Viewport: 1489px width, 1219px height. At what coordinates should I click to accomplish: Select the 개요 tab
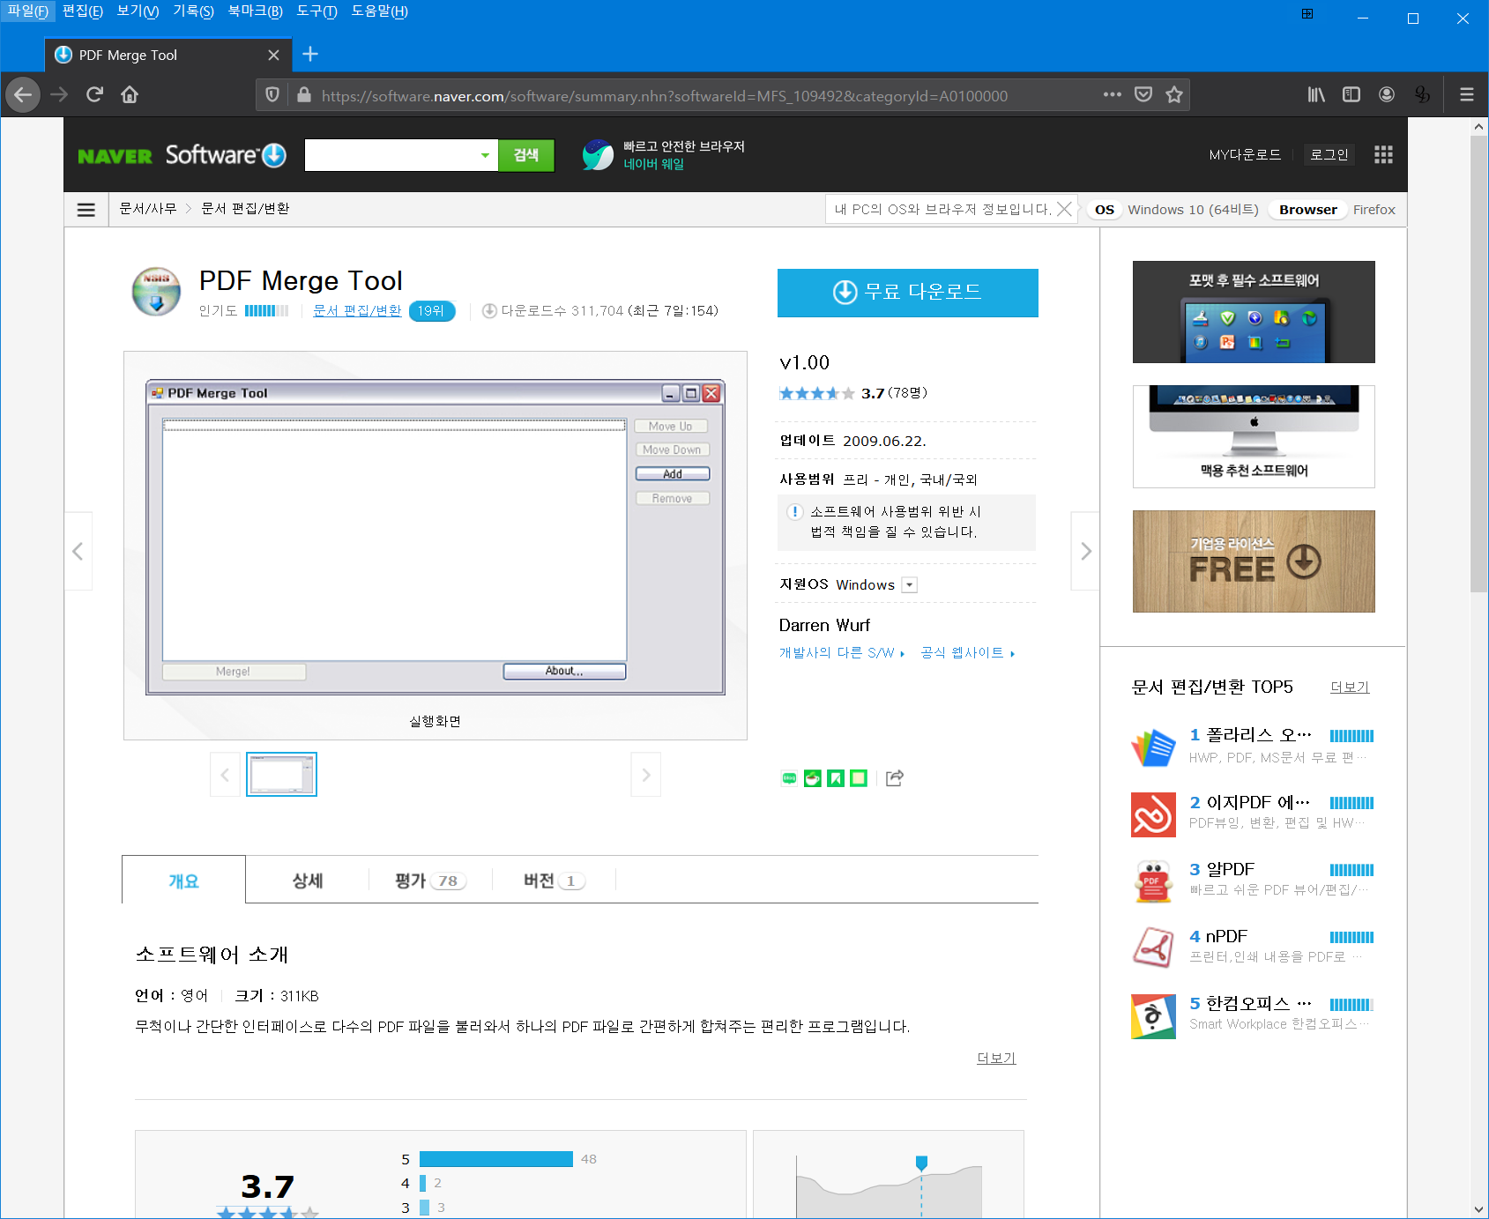[183, 881]
